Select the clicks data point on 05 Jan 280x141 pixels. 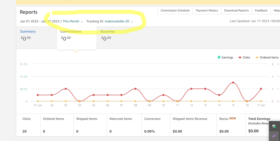click(x=94, y=95)
